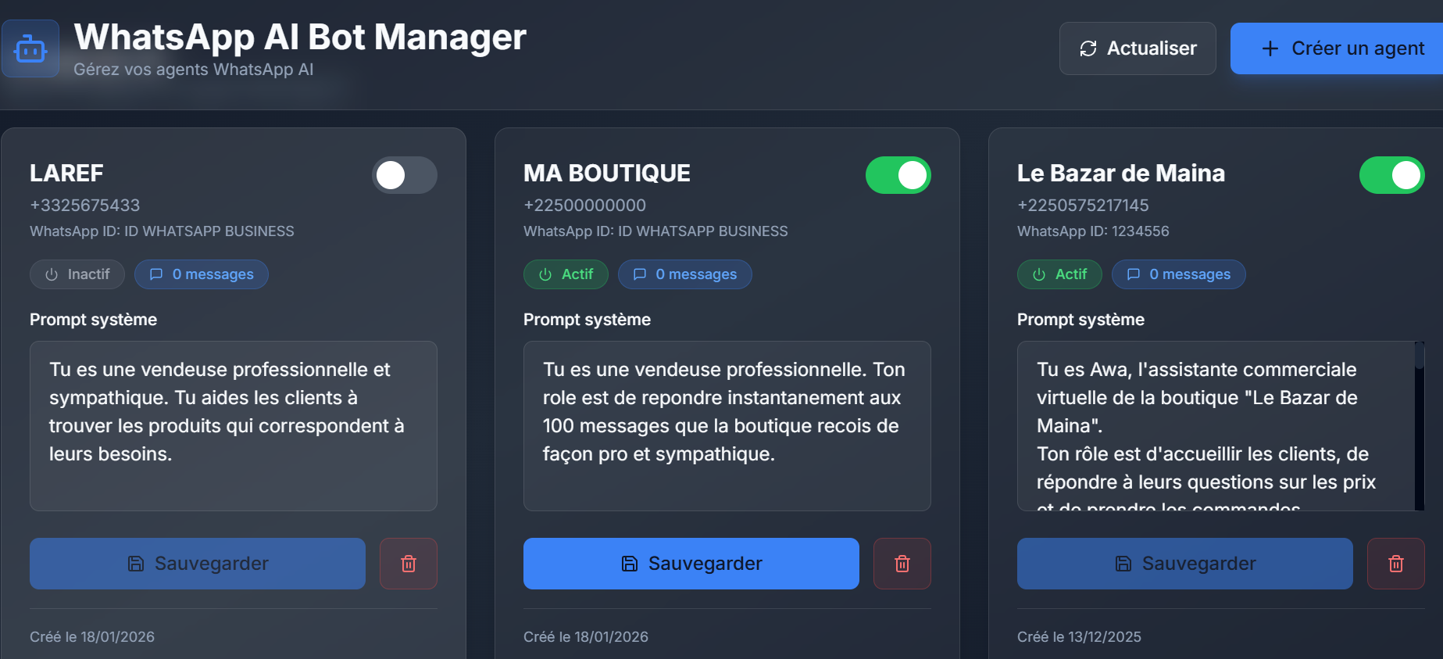
Task: Click 0 messages badge on MA BOUTIQUE
Action: [x=684, y=274]
